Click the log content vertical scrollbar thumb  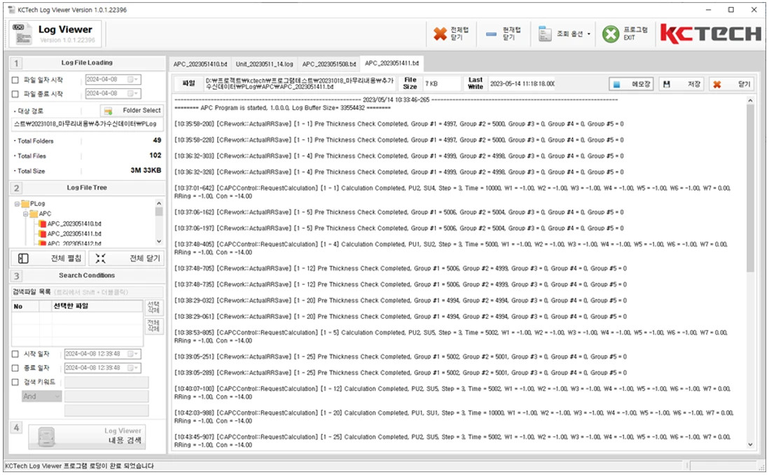pyautogui.click(x=750, y=188)
